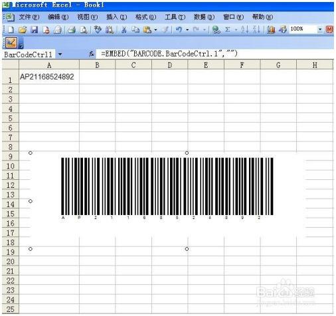The width and height of the screenshot is (336, 316).
Task: Click the E-mail envelope icon
Action: point(58,29)
